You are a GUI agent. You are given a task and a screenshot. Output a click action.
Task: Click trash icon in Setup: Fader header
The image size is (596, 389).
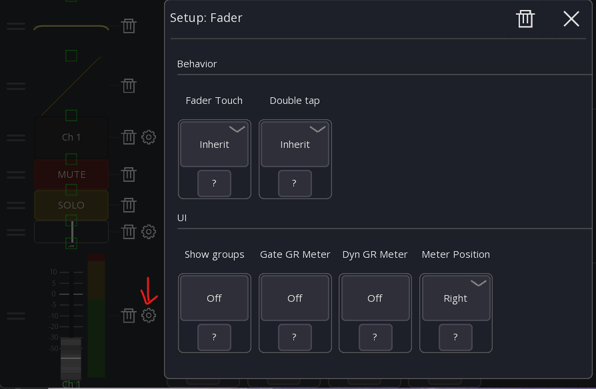click(525, 19)
